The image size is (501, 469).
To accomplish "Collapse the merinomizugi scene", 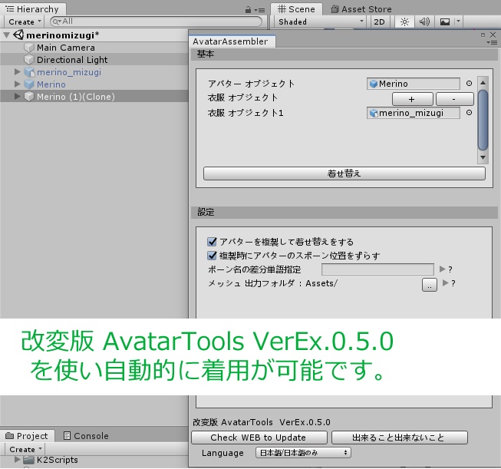I will [6, 35].
